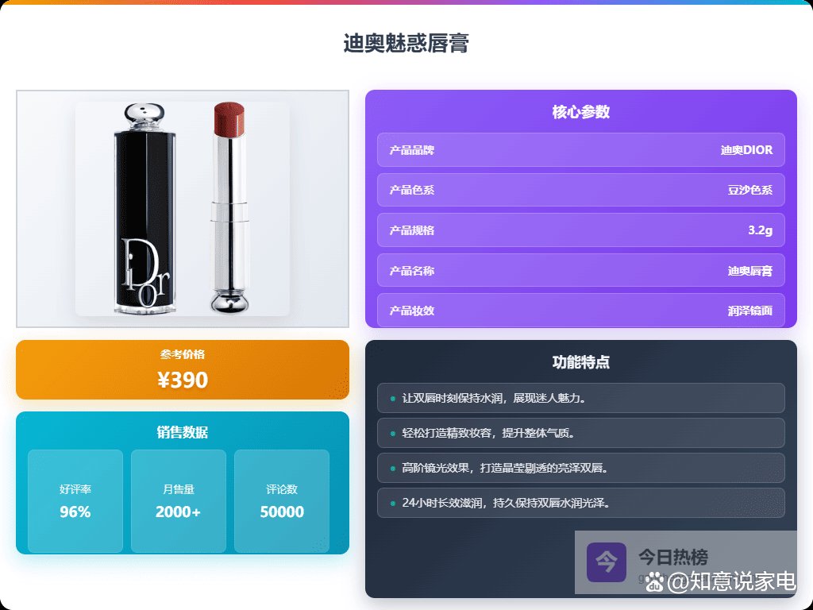Click the 产品规格 3.2g row
This screenshot has height=610, width=813.
pos(580,230)
